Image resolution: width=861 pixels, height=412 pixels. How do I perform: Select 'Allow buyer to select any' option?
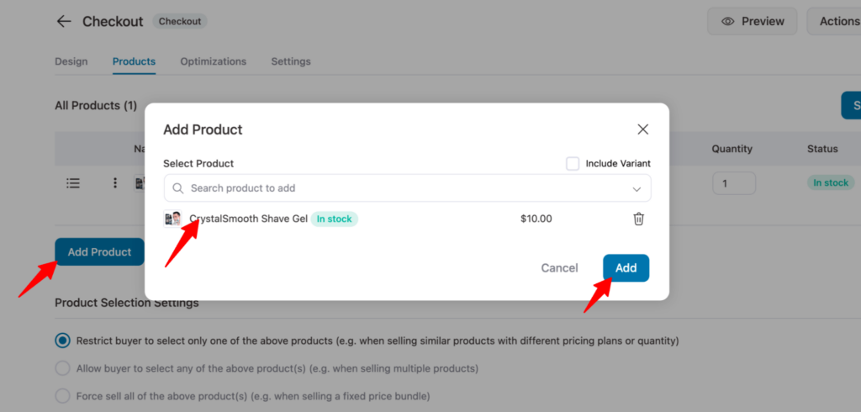[62, 368]
